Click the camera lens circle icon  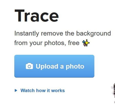click(x=29, y=67)
